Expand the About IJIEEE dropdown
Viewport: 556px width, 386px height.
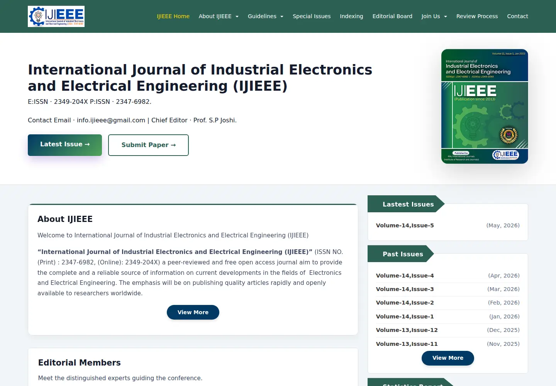pyautogui.click(x=219, y=16)
